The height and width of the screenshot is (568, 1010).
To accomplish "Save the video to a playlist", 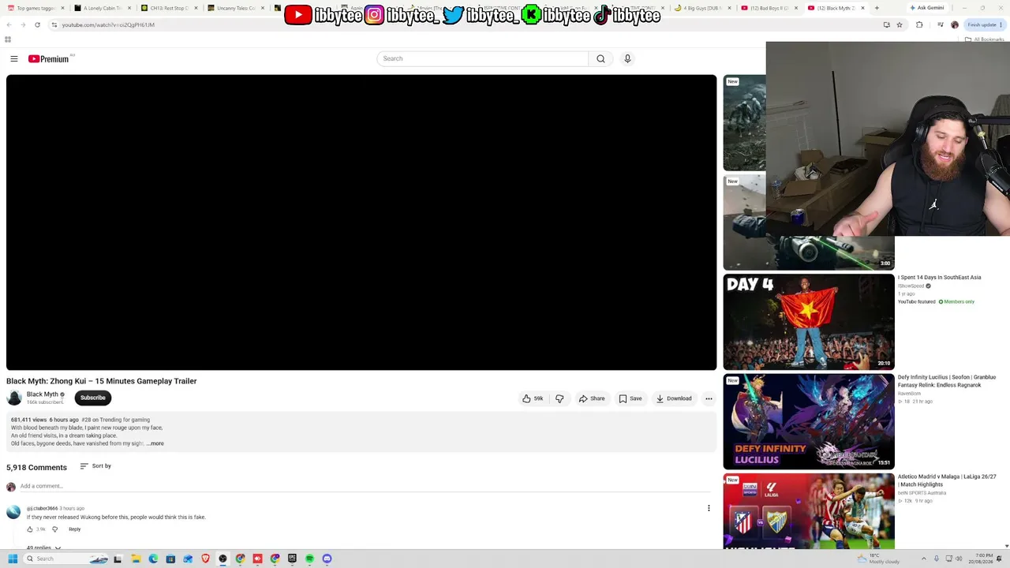I will click(x=630, y=398).
